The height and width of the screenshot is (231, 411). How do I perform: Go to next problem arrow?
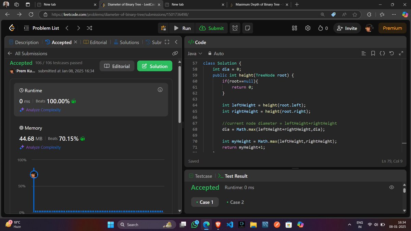coord(78,28)
